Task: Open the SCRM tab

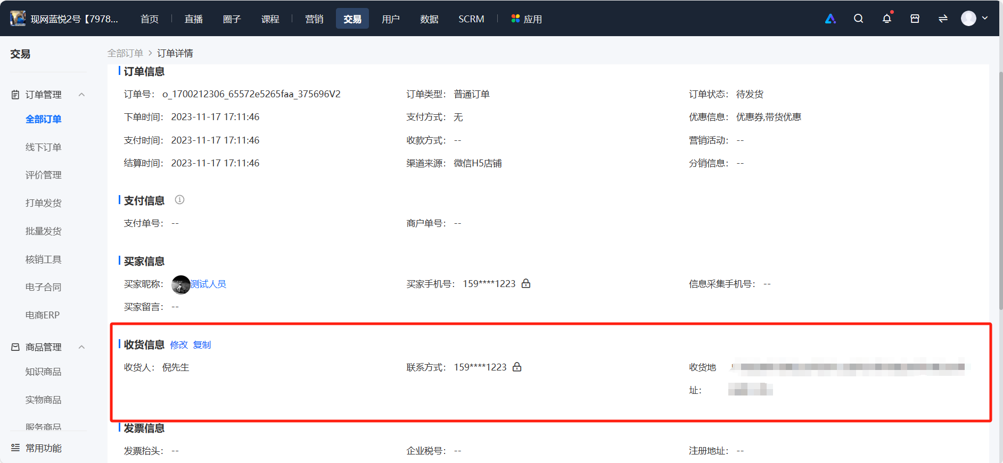Action: tap(471, 19)
